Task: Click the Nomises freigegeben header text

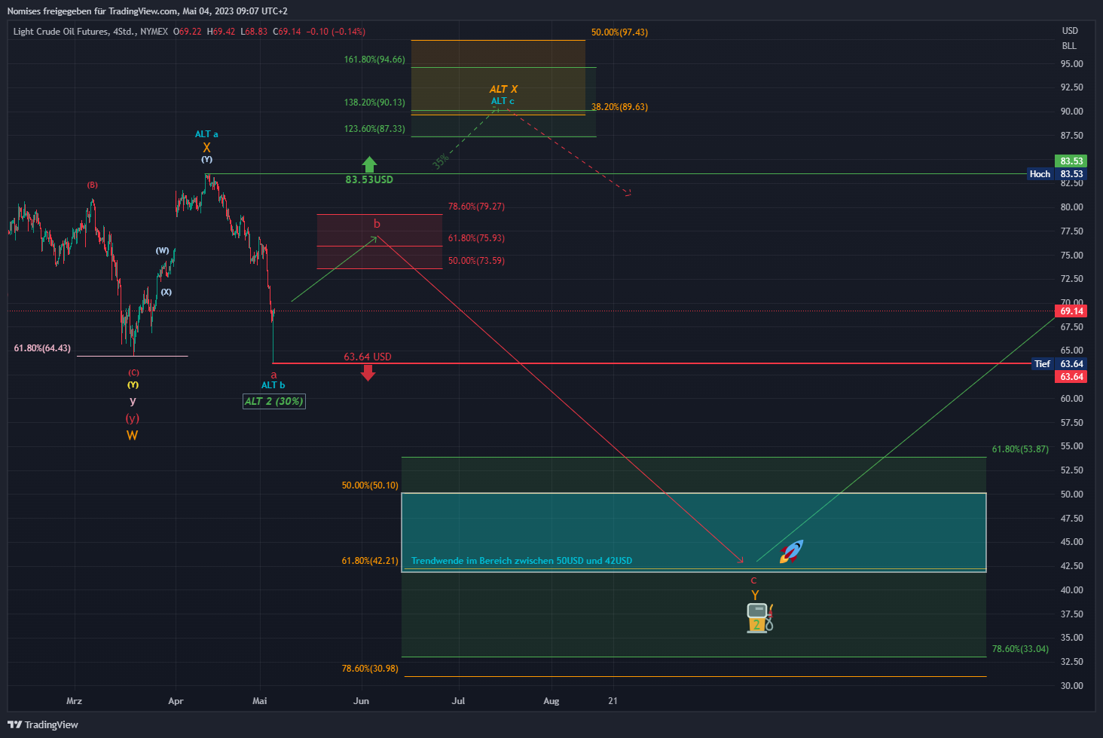Action: 148,11
